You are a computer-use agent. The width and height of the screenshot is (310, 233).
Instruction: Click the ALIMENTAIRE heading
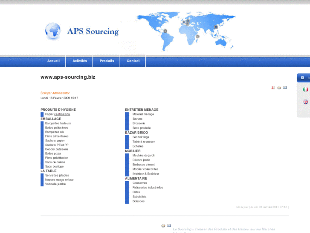pos(136,178)
